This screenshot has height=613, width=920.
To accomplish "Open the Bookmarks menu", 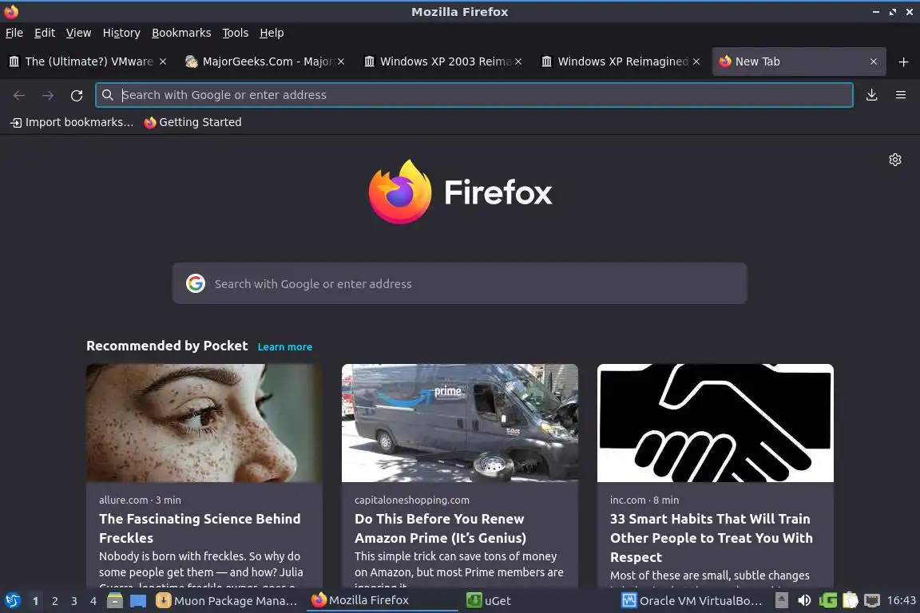I will pyautogui.click(x=181, y=33).
